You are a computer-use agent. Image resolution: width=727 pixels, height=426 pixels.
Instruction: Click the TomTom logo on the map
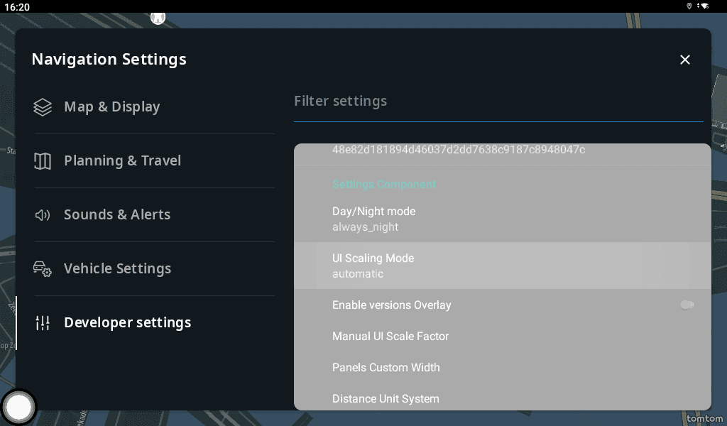point(704,419)
